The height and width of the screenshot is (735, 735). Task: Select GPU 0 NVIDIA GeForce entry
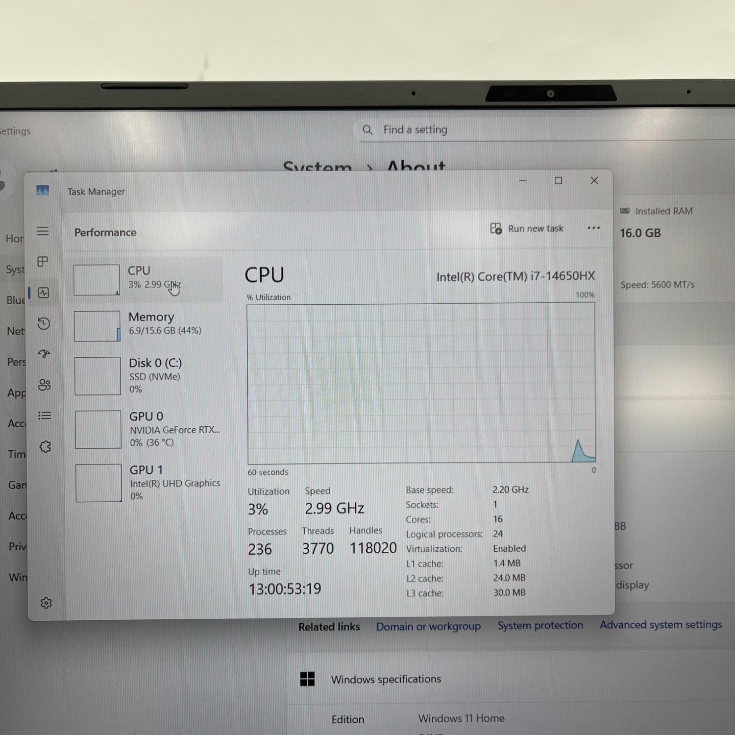point(147,429)
